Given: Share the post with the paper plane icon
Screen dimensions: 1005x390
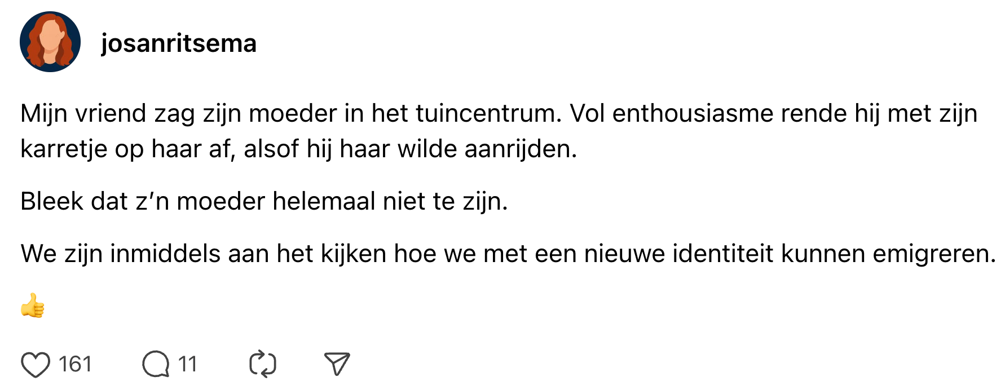Looking at the screenshot, I should coord(337,364).
